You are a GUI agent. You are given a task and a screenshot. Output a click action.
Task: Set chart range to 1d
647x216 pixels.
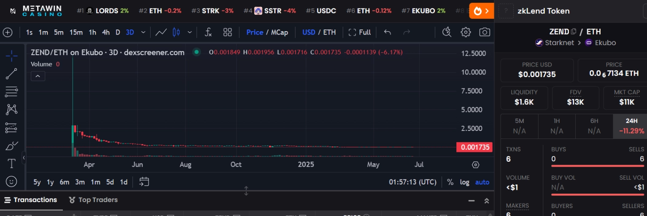tap(124, 182)
